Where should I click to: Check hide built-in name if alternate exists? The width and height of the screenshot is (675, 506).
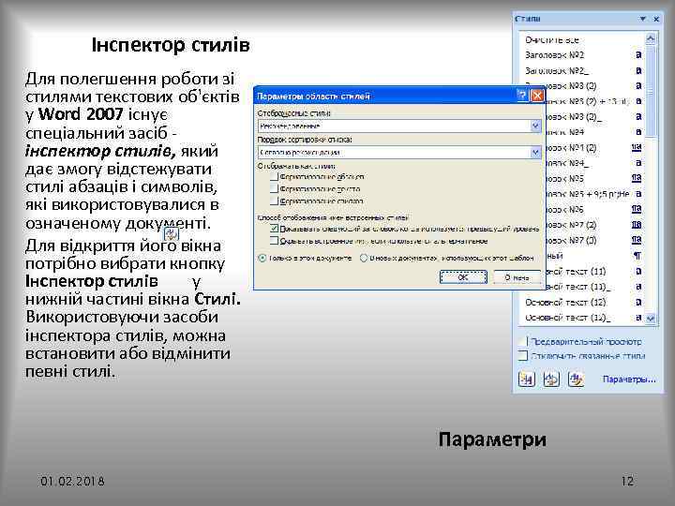click(274, 241)
